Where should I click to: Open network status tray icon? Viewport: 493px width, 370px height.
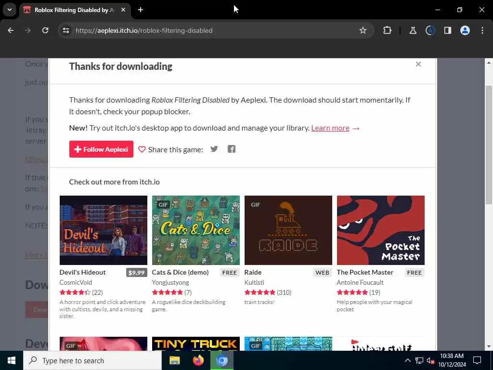click(x=419, y=360)
